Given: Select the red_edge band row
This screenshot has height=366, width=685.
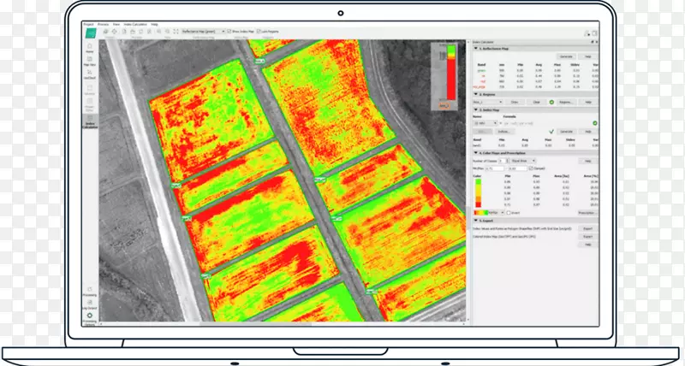Looking at the screenshot, I should 536,87.
